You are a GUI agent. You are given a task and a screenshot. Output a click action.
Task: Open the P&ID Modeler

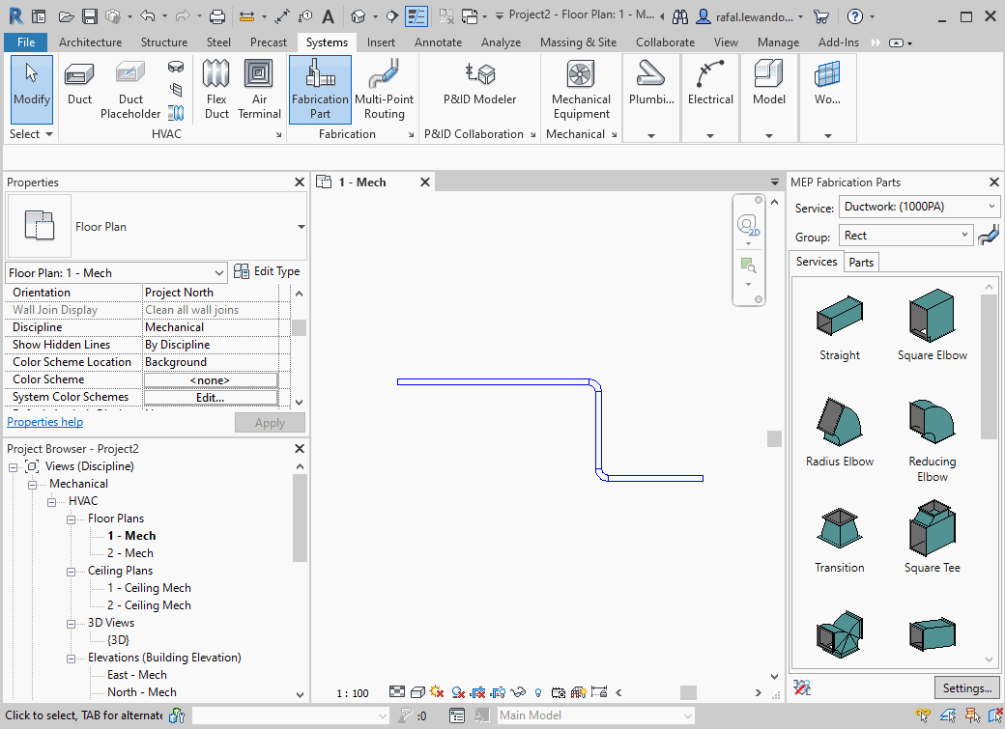[479, 87]
